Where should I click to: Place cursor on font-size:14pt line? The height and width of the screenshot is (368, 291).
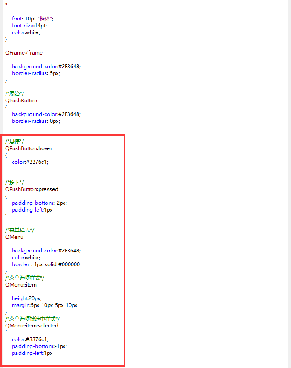29,25
